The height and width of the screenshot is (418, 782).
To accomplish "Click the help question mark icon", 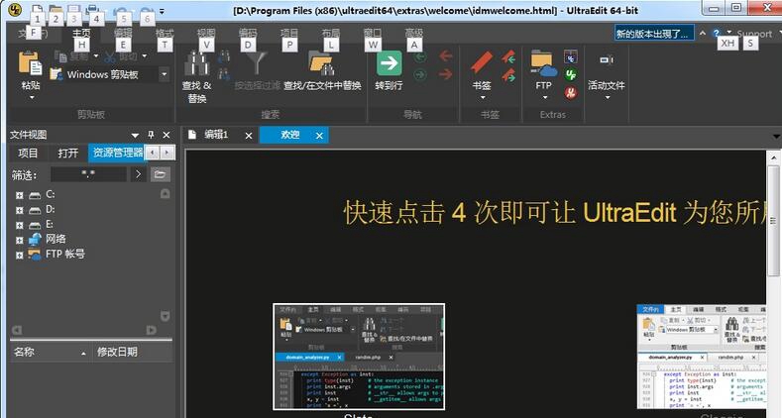I will [x=717, y=33].
